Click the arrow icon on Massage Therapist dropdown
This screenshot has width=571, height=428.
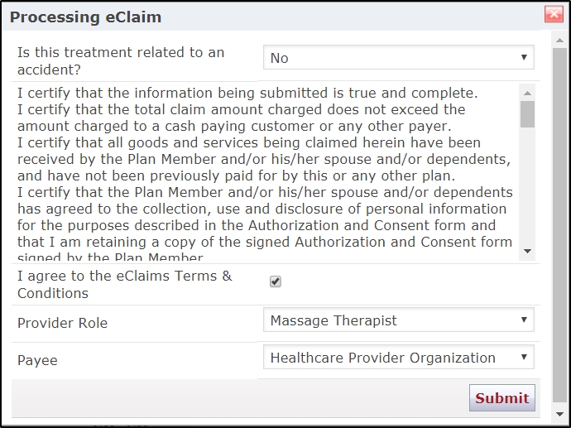tap(524, 320)
